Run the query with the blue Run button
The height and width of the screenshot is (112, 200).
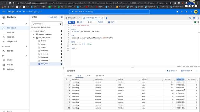click(71, 22)
